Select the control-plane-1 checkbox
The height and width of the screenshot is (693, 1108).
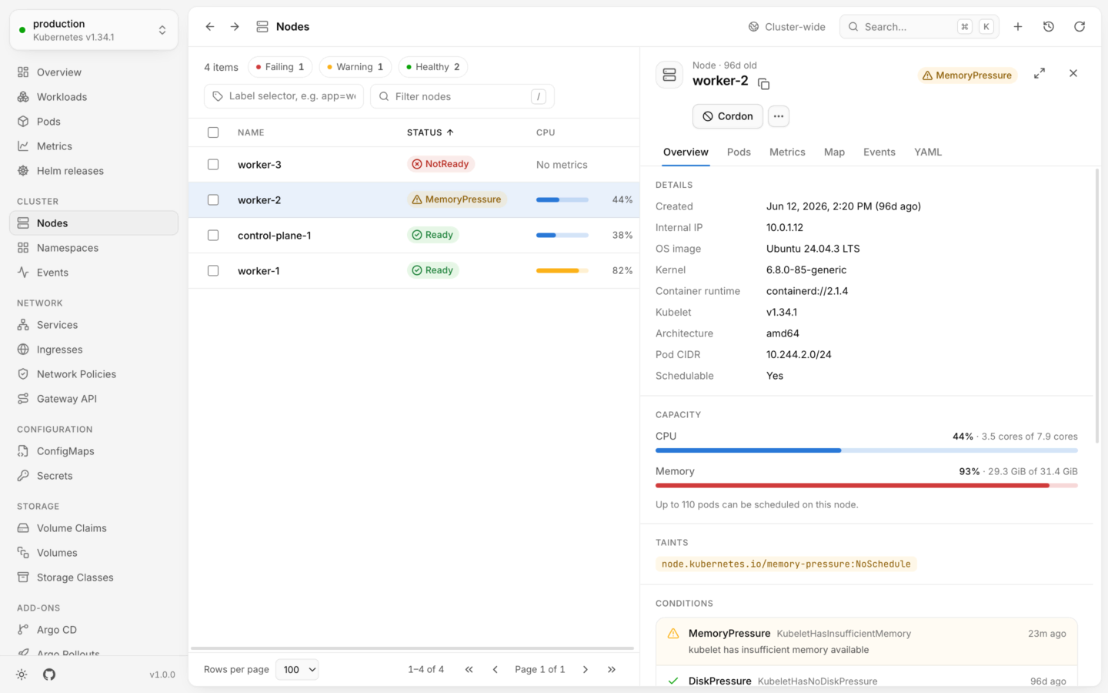[213, 235]
